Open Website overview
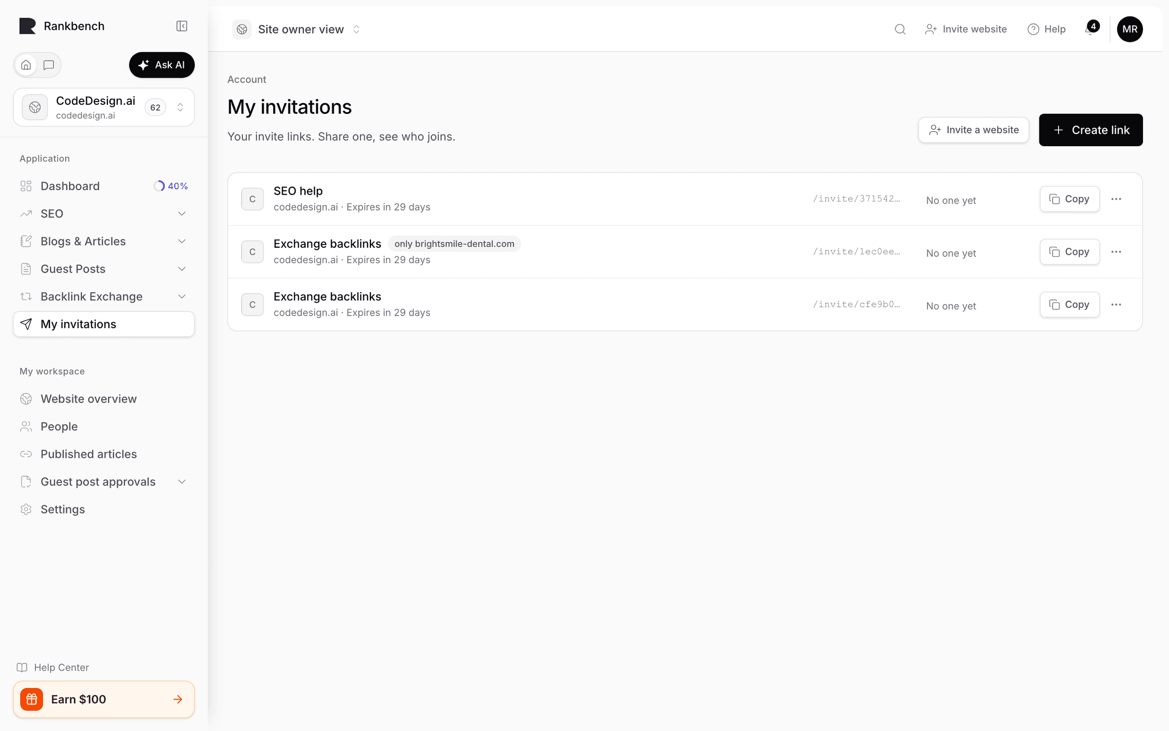1169x731 pixels. coord(104,399)
